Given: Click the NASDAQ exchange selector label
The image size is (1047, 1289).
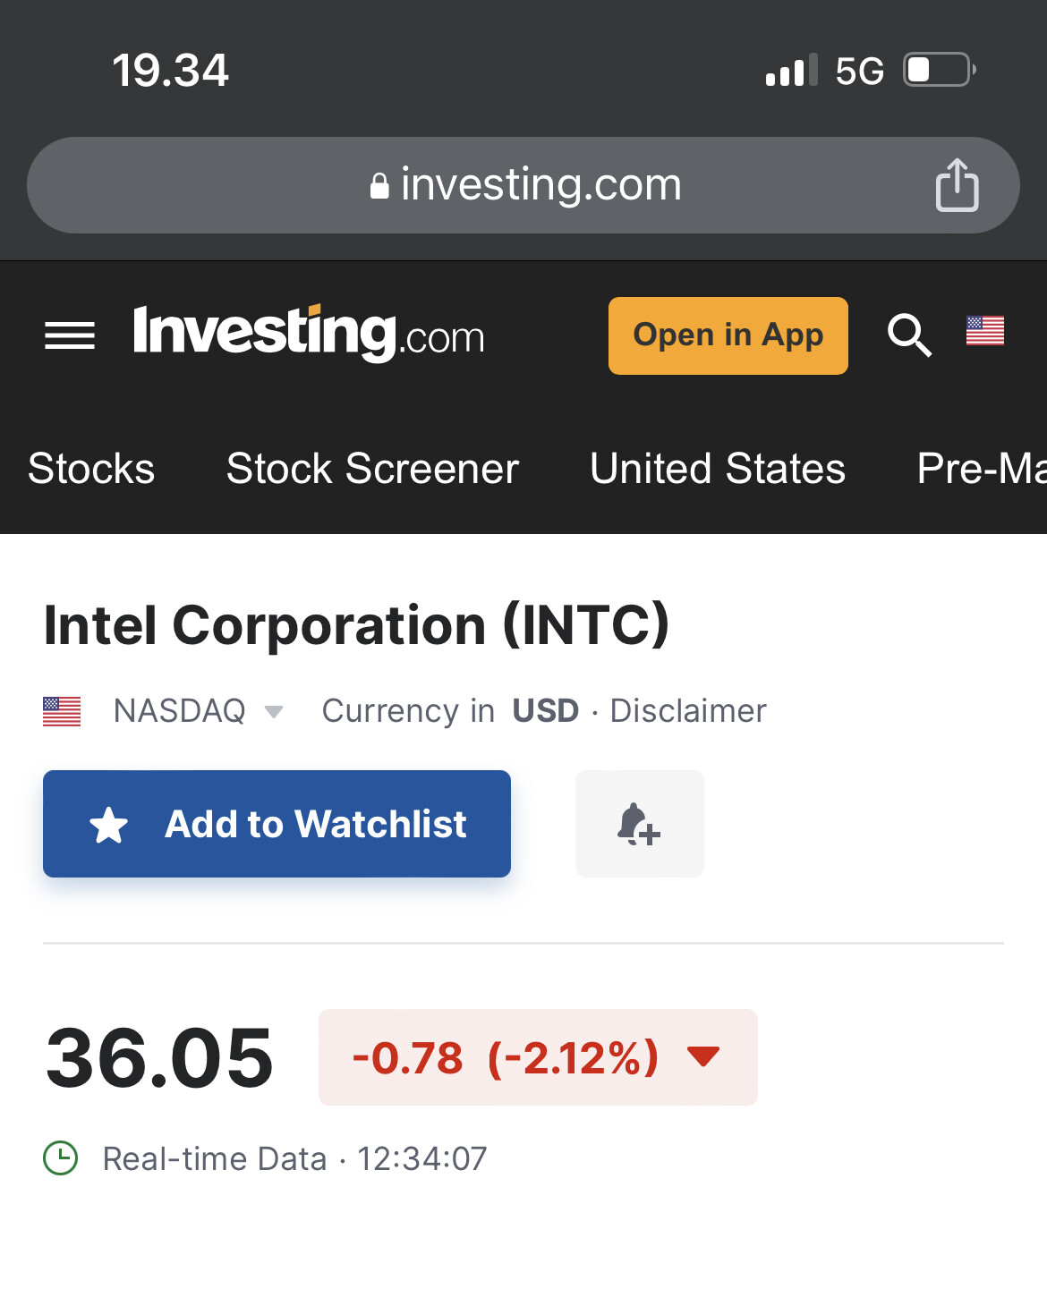Looking at the screenshot, I should 179,711.
